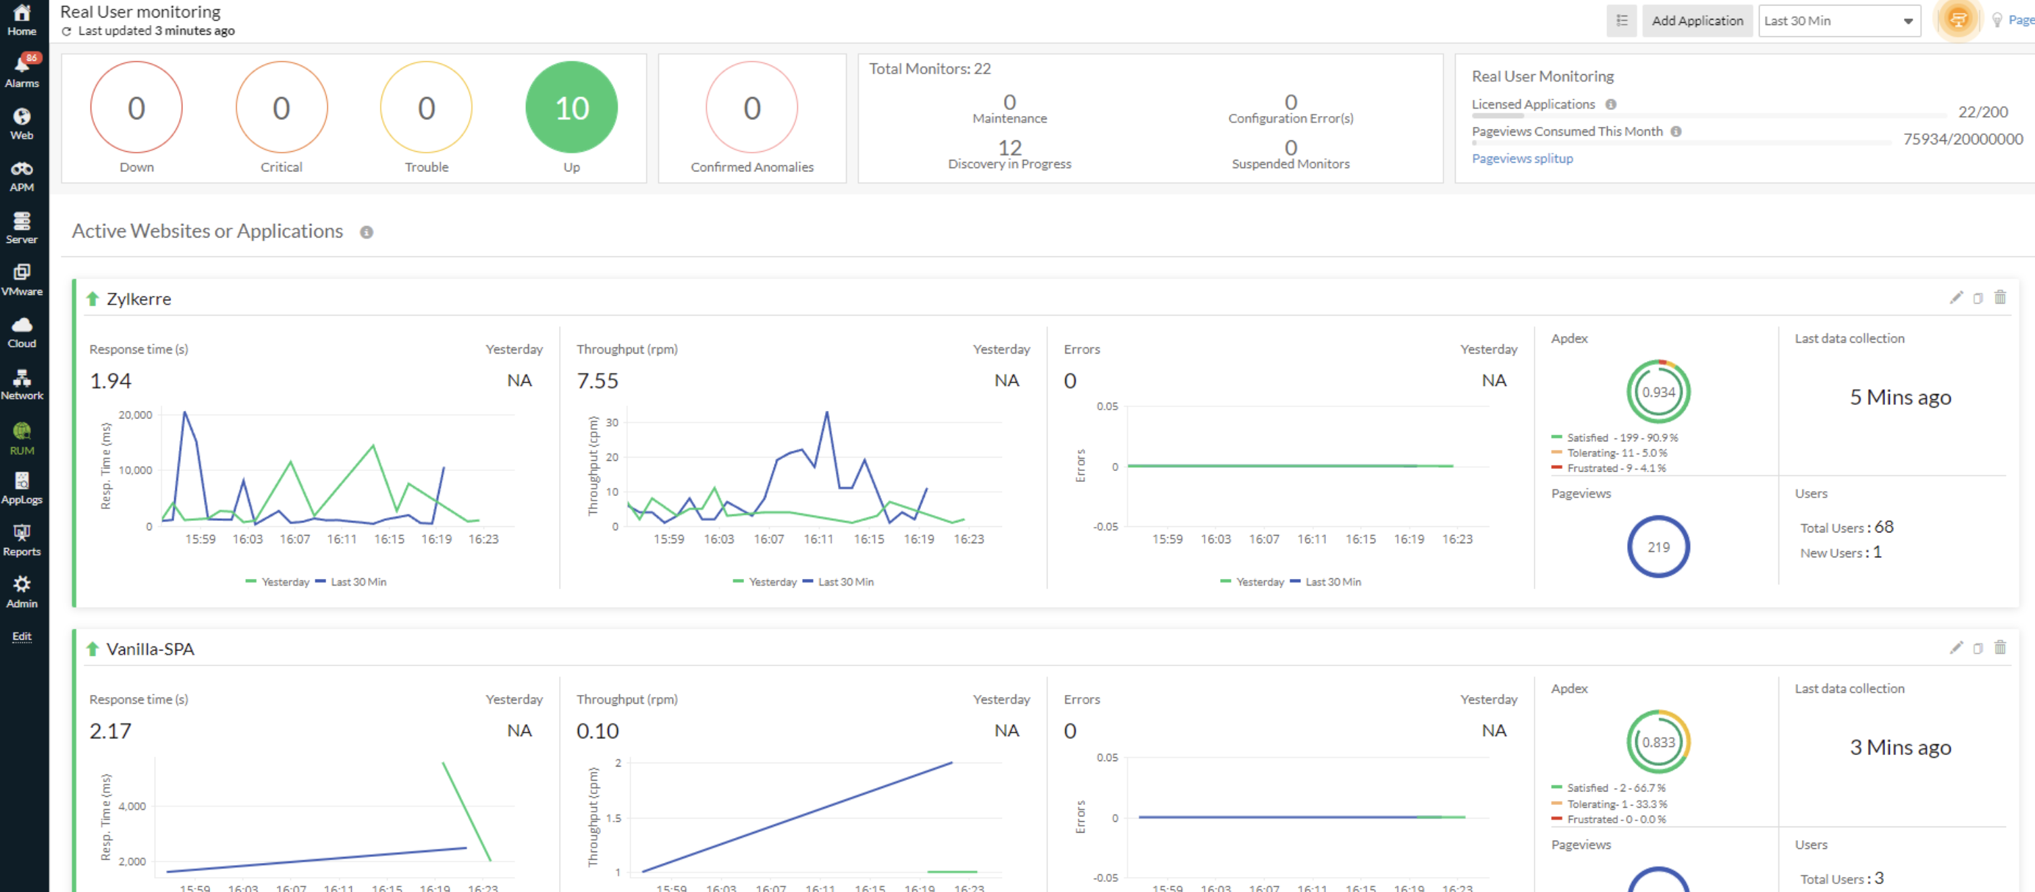2035x892 pixels.
Task: Go to Web monitors in sidebar
Action: (22, 124)
